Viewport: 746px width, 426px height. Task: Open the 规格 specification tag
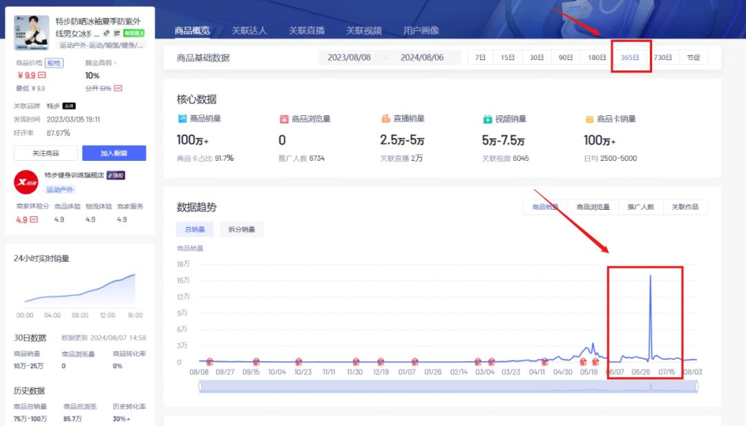click(x=54, y=63)
